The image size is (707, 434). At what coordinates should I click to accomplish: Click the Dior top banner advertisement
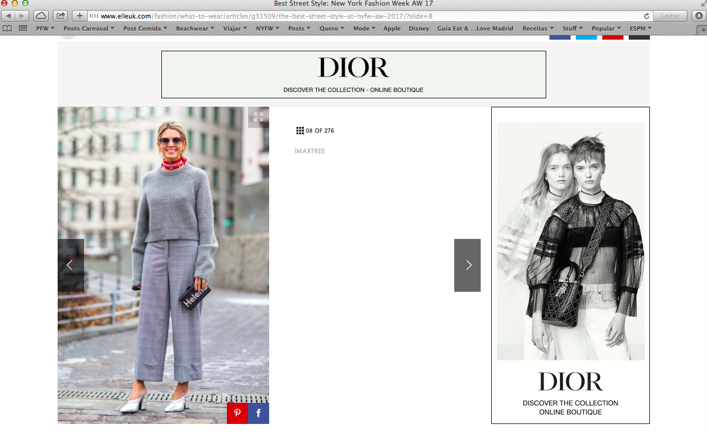353,75
